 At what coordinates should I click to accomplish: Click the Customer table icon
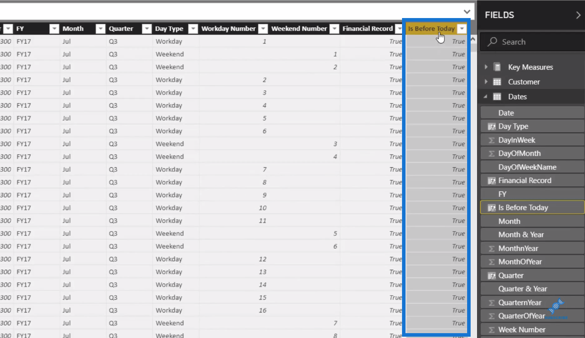coord(497,82)
